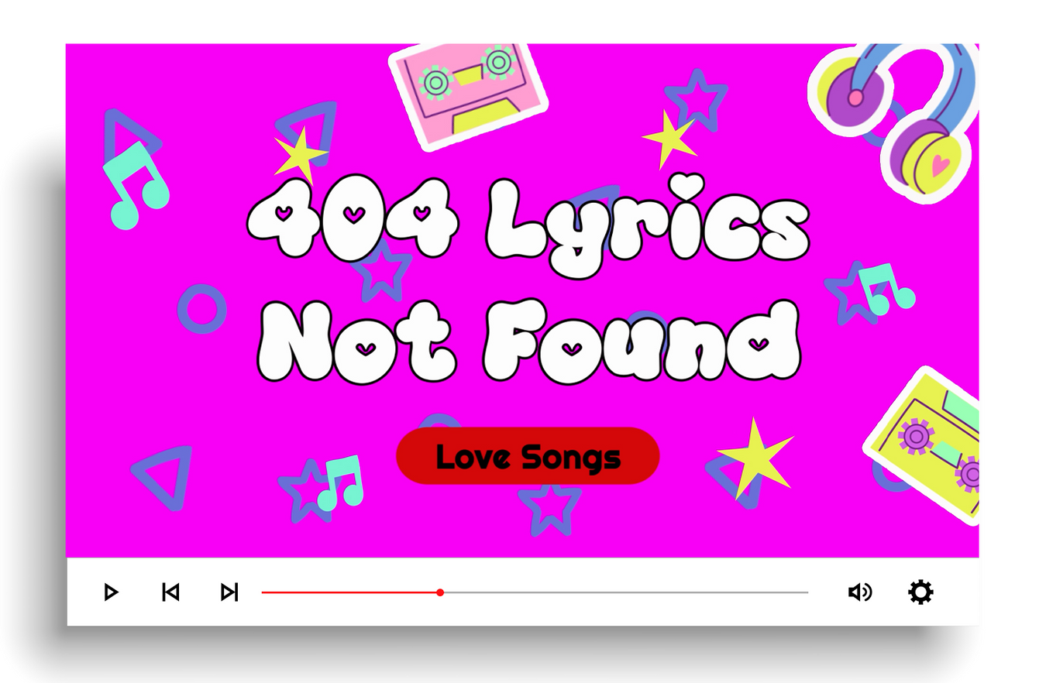This screenshot has width=1046, height=683.
Task: Click the teal double note near bottom star
Action: click(341, 482)
